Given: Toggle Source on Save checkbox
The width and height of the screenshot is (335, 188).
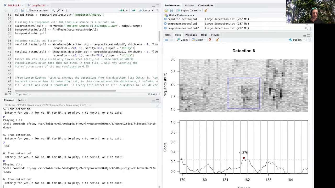Looking at the screenshot, I should 28,10.
